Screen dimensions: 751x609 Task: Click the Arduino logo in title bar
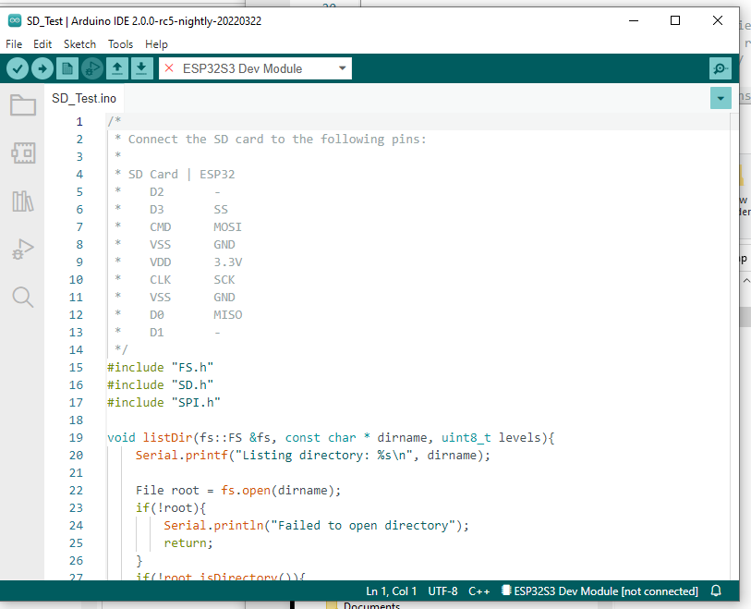tap(15, 20)
